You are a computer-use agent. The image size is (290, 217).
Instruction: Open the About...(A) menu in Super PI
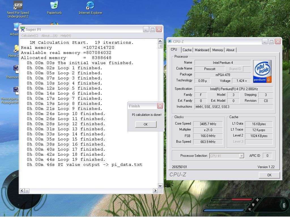coord(49,36)
